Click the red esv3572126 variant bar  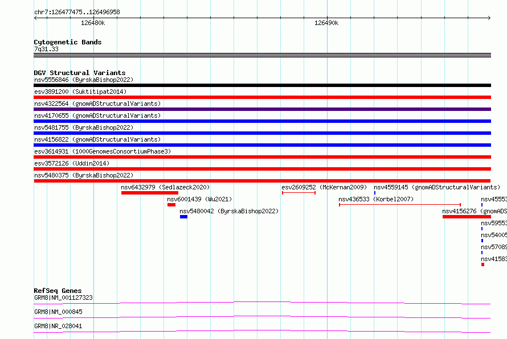tap(262, 169)
